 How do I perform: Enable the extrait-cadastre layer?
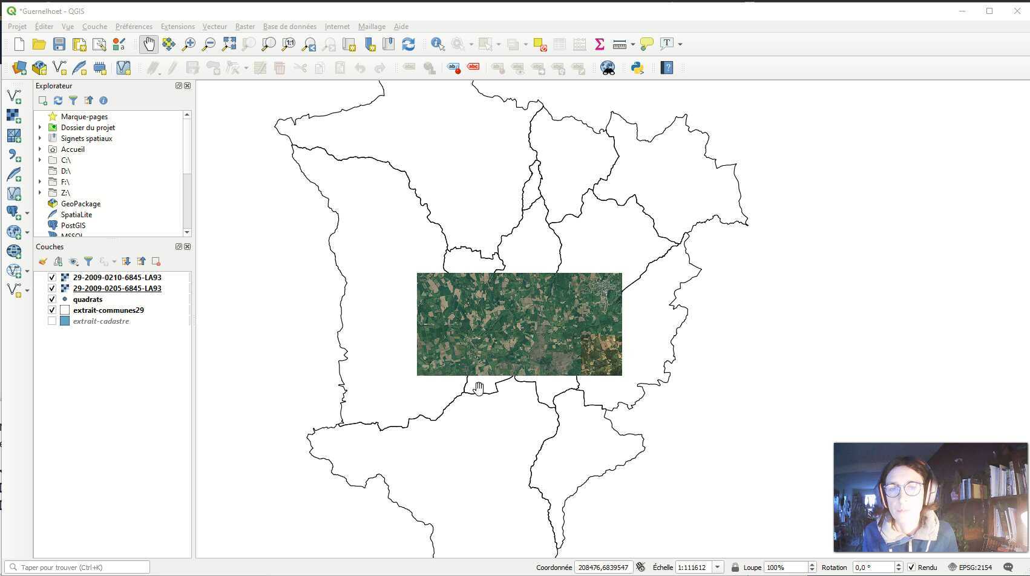click(x=51, y=321)
